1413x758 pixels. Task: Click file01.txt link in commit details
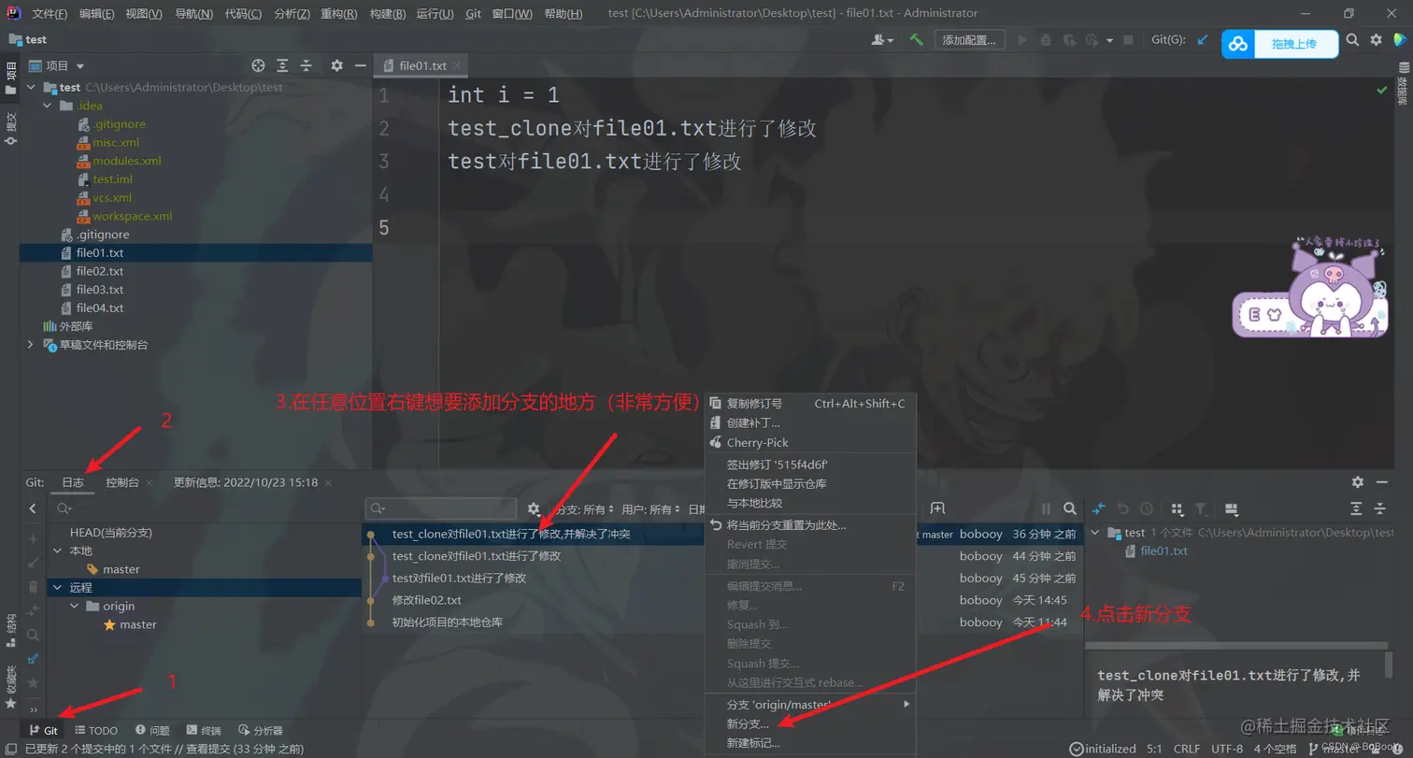pyautogui.click(x=1163, y=551)
